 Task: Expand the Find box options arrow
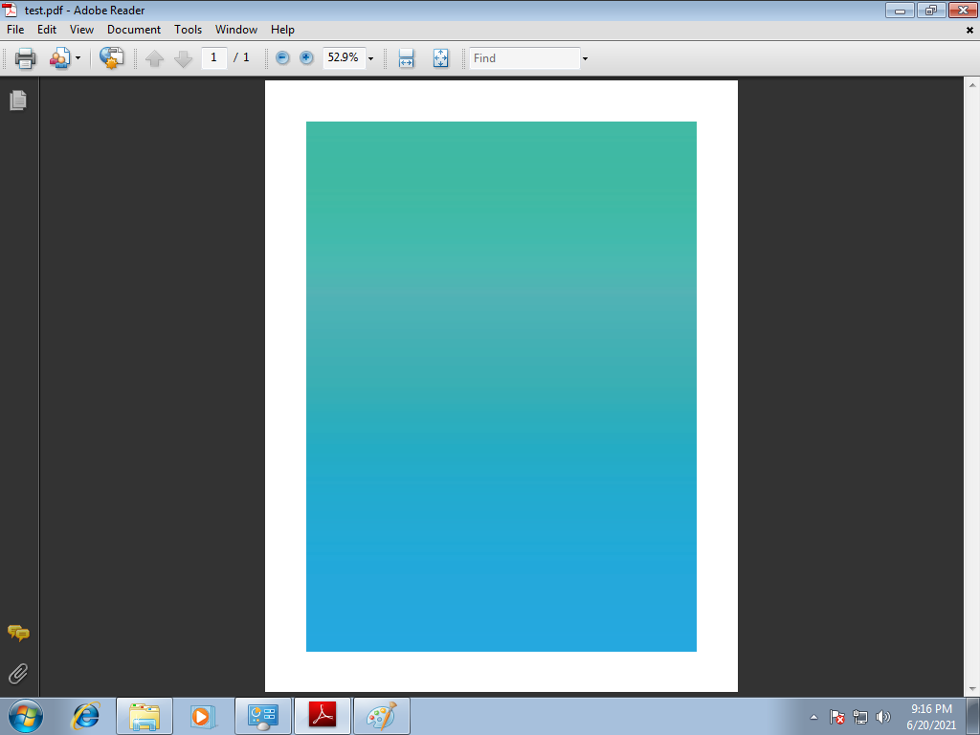pyautogui.click(x=585, y=58)
